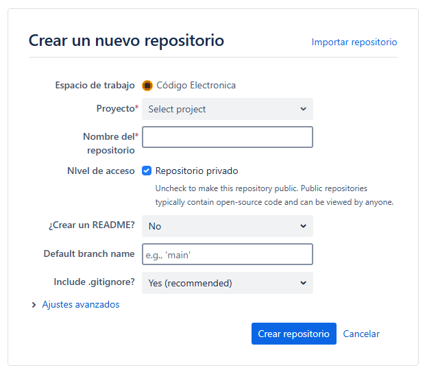Uncheck the Repositorio privado checkbox

147,171
